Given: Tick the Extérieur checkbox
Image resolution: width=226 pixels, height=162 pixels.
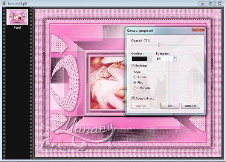Looking at the screenshot, I should [x=133, y=66].
